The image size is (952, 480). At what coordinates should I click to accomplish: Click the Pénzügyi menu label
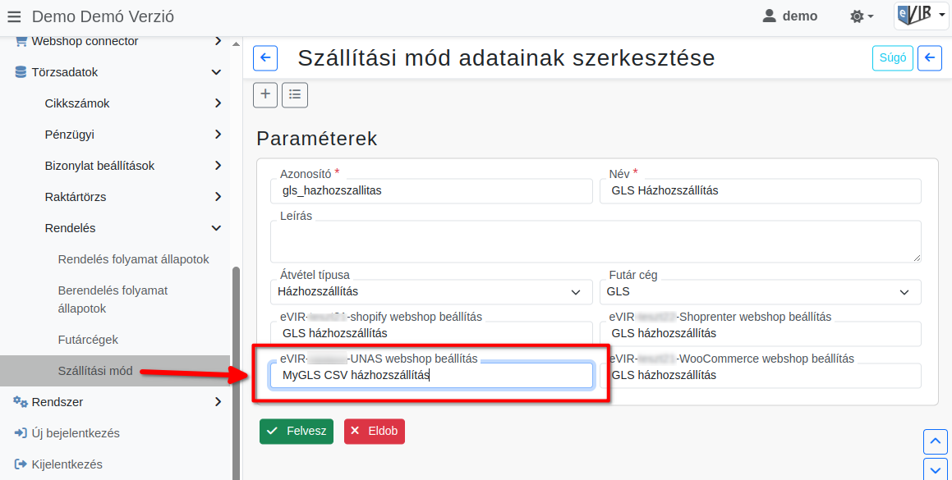click(69, 135)
